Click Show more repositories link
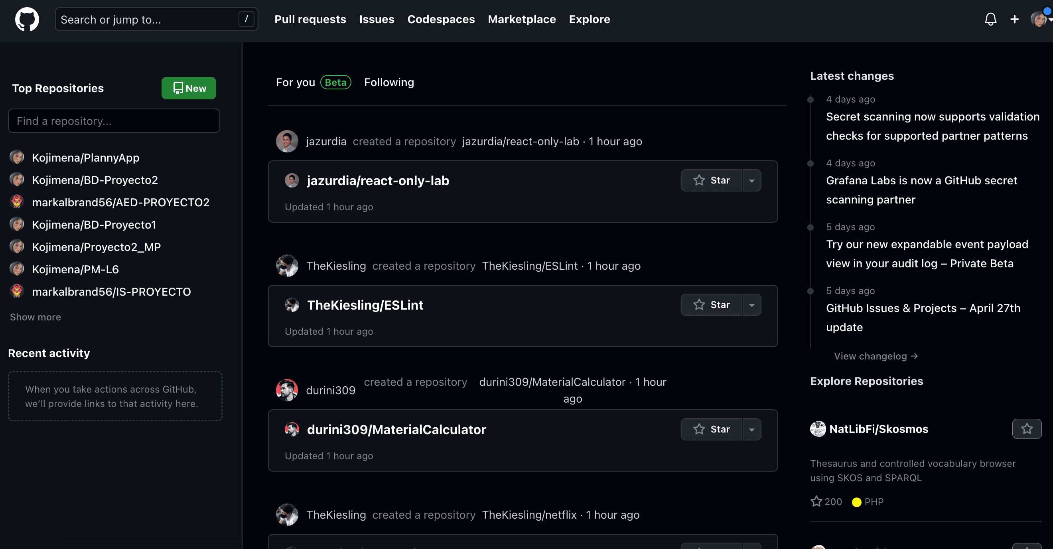This screenshot has width=1053, height=549. (35, 317)
